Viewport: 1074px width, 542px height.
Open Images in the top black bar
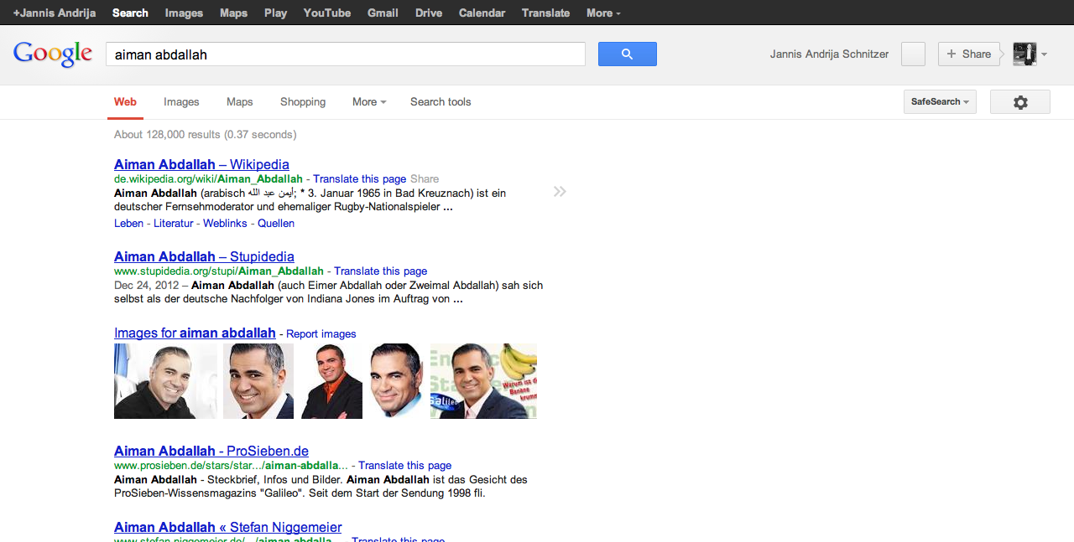click(x=184, y=13)
